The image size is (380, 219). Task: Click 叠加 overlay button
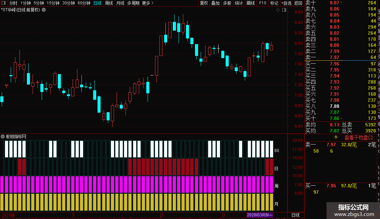[x=216, y=3]
